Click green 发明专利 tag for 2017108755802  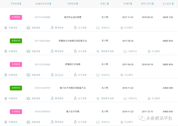(x=16, y=41)
